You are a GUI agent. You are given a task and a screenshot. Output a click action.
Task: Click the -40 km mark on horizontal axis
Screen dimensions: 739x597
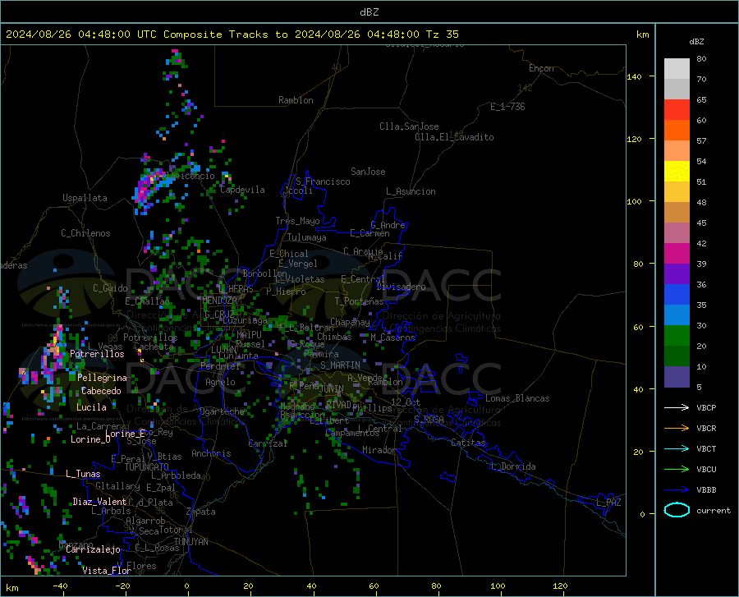pos(60,586)
